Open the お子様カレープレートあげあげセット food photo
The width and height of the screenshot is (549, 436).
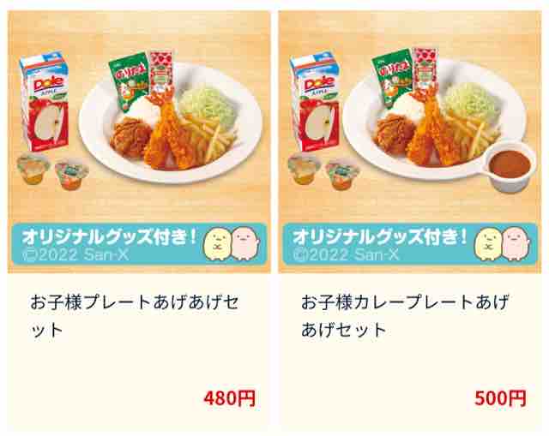pos(410,141)
